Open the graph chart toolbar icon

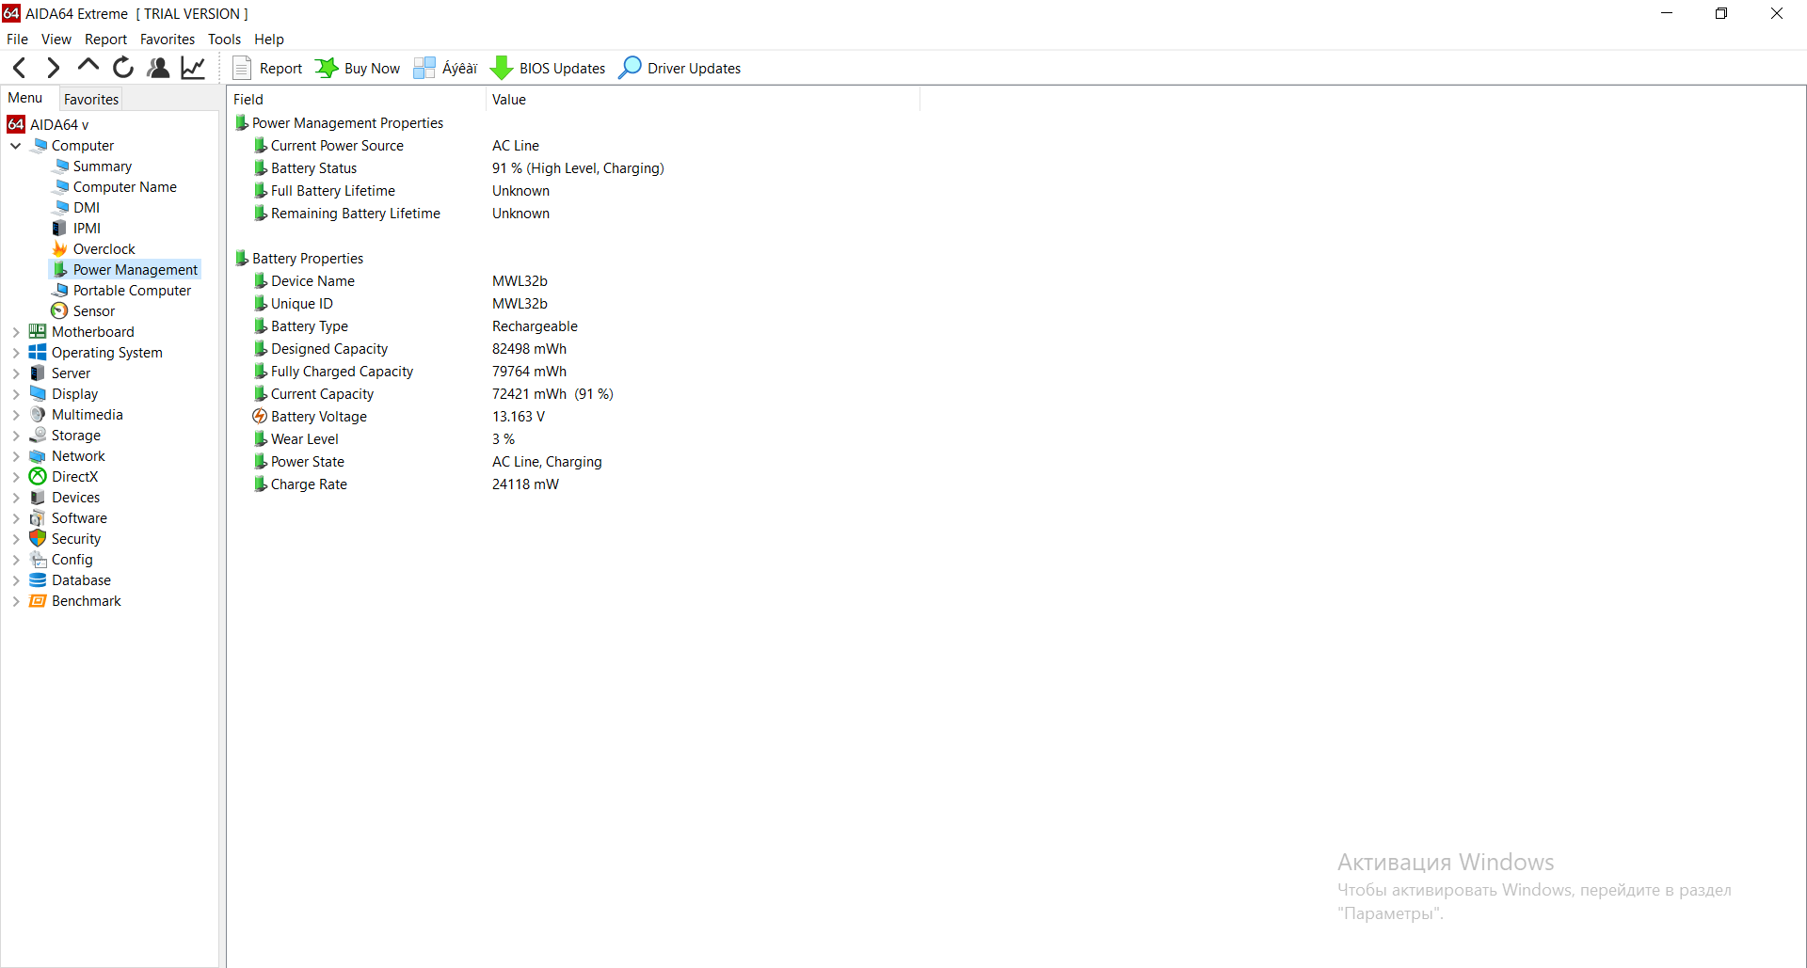(x=193, y=68)
